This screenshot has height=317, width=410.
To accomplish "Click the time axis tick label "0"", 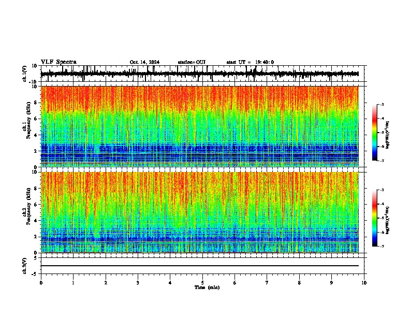I will pos(41,283).
